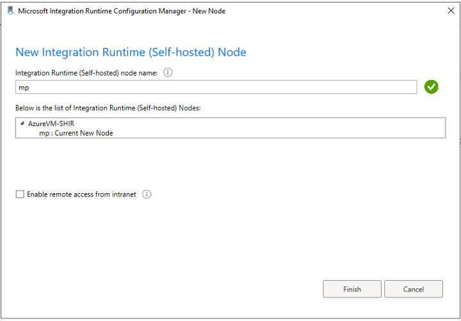Click the 'mp' text in node name field
The height and width of the screenshot is (321, 461).
[24, 88]
